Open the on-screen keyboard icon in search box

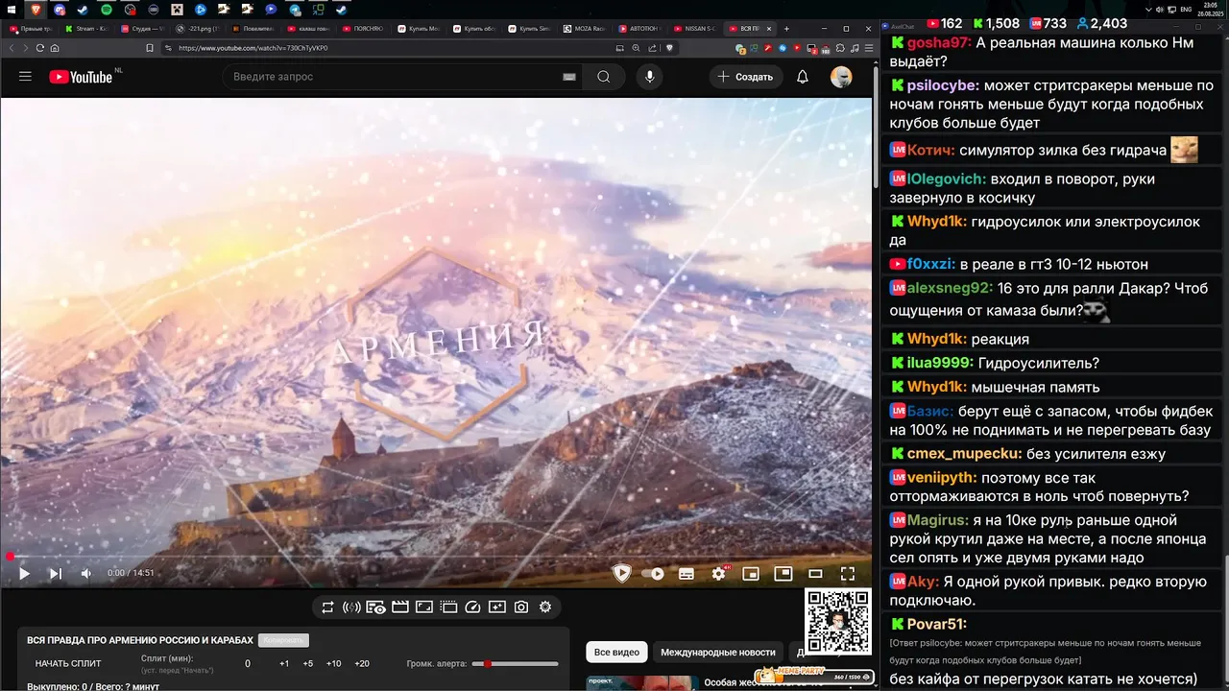click(x=569, y=77)
